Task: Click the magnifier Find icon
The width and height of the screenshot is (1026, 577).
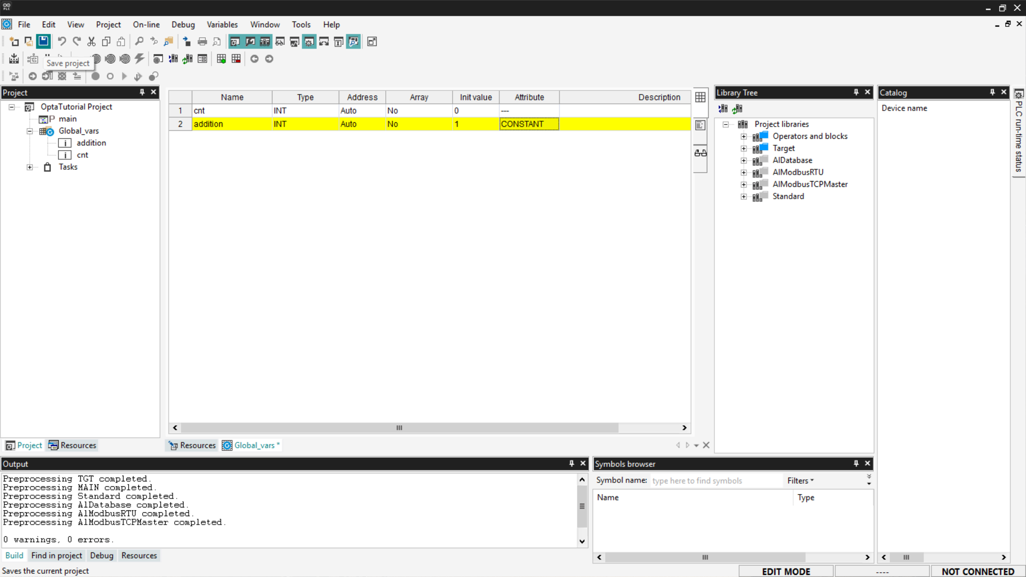Action: click(139, 41)
